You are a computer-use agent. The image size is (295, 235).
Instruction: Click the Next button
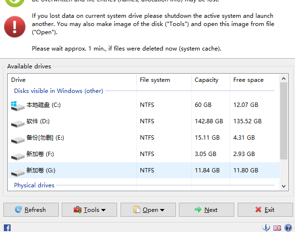(206, 209)
